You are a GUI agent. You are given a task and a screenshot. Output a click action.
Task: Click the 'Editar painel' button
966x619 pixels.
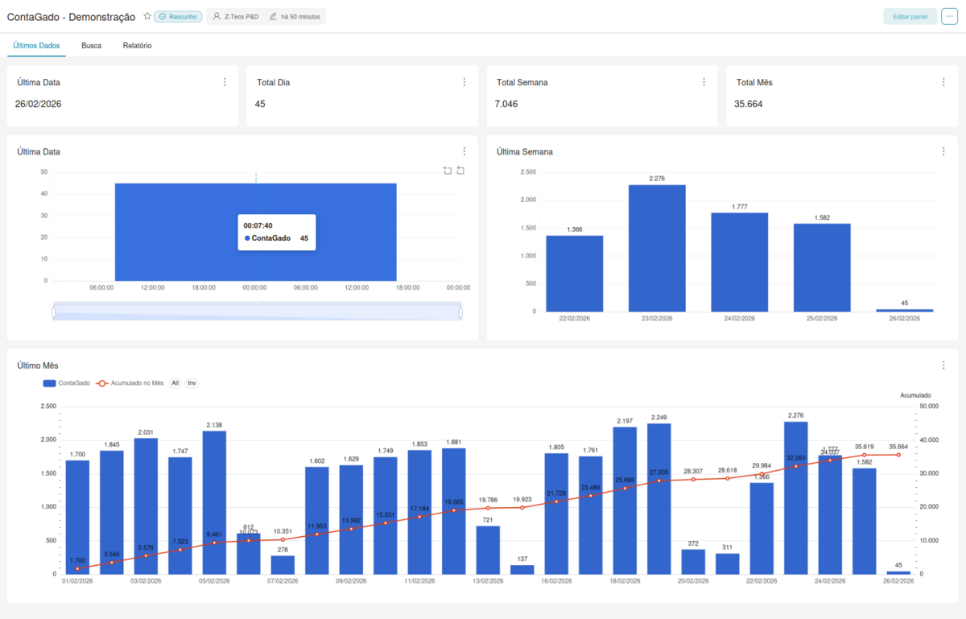[910, 16]
